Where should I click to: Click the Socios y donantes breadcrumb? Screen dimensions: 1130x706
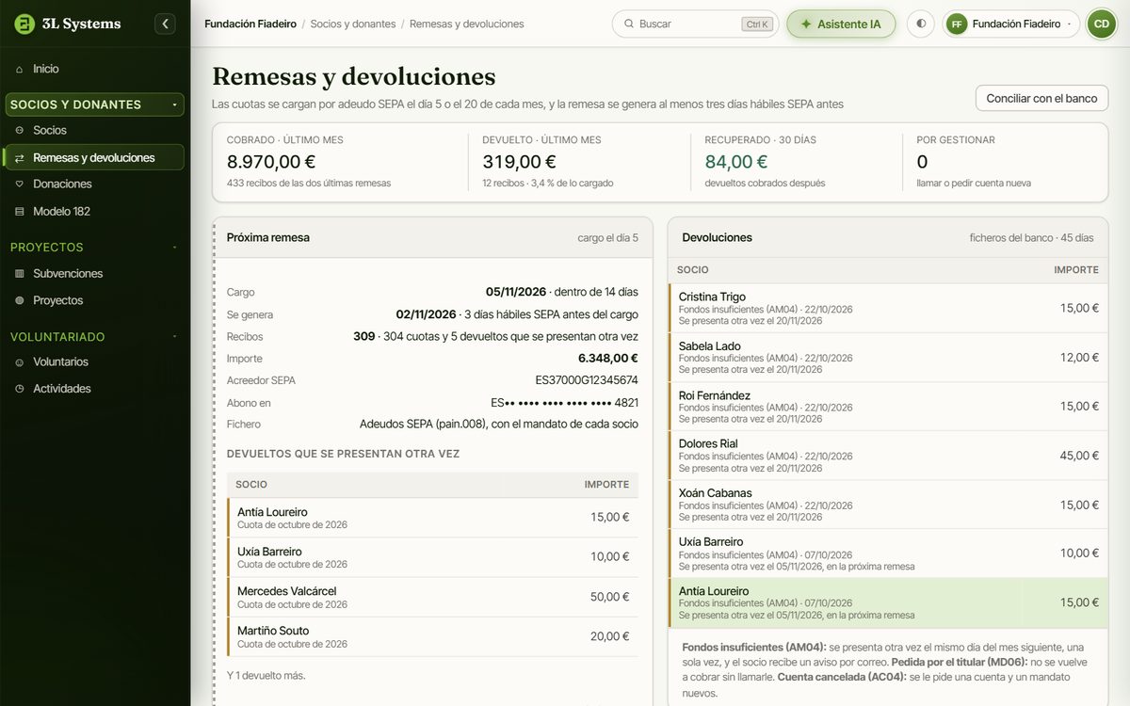click(353, 24)
